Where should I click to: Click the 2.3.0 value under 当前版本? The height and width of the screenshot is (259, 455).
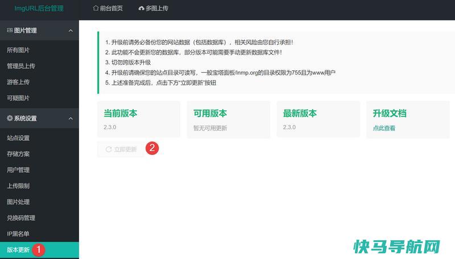click(x=110, y=127)
